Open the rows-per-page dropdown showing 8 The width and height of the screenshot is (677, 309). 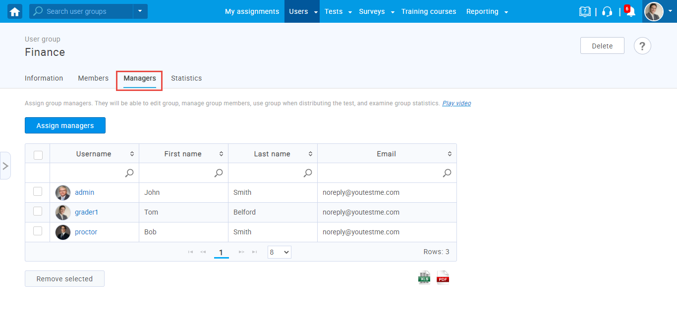pyautogui.click(x=280, y=252)
